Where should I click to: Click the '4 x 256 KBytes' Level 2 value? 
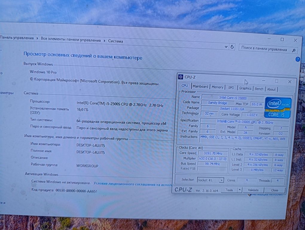pyautogui.click(x=257, y=165)
